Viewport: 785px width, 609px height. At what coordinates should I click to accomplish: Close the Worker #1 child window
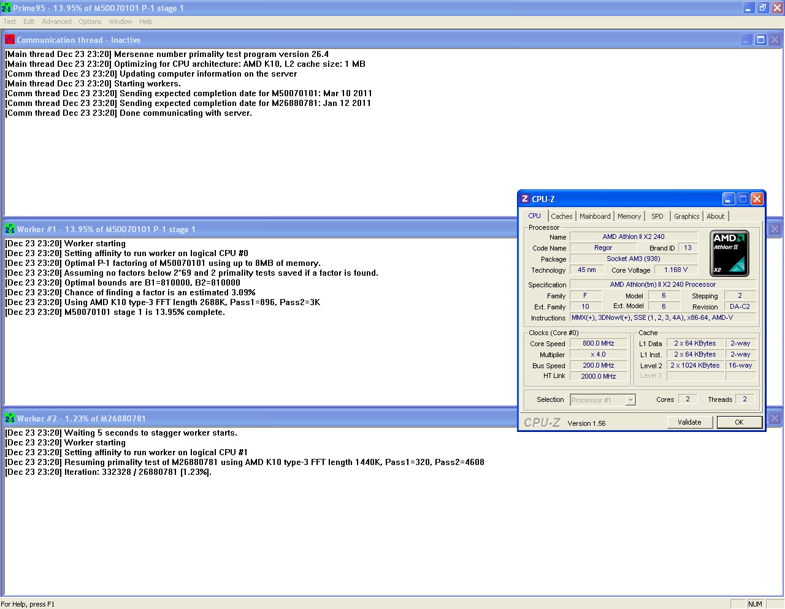(x=775, y=229)
